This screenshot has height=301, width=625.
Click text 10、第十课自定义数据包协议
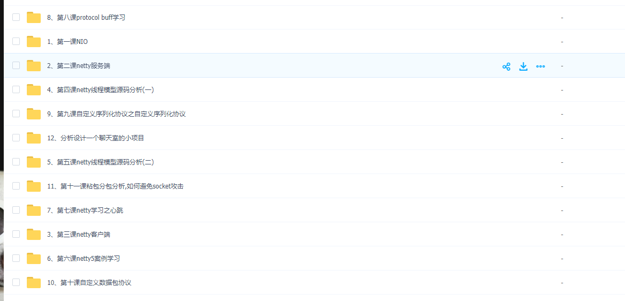90,283
